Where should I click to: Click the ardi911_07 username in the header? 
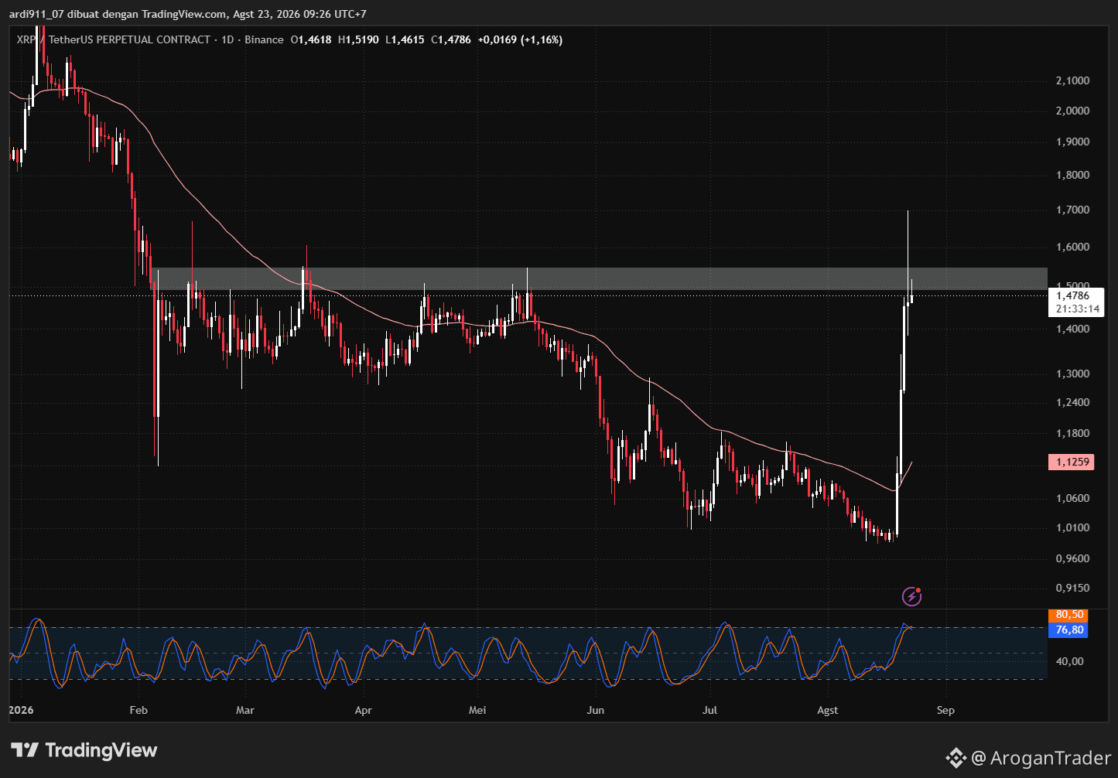tap(37, 14)
